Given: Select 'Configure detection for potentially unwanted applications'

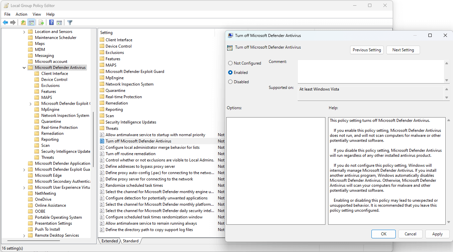Looking at the screenshot, I should click(157, 198).
